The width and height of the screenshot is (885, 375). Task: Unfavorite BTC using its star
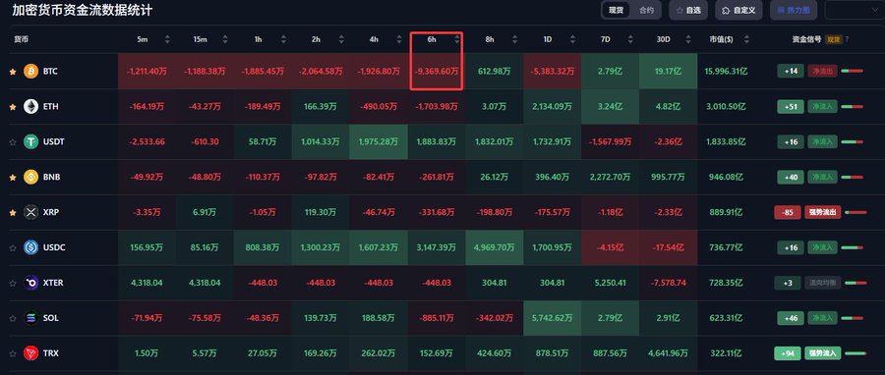point(13,72)
